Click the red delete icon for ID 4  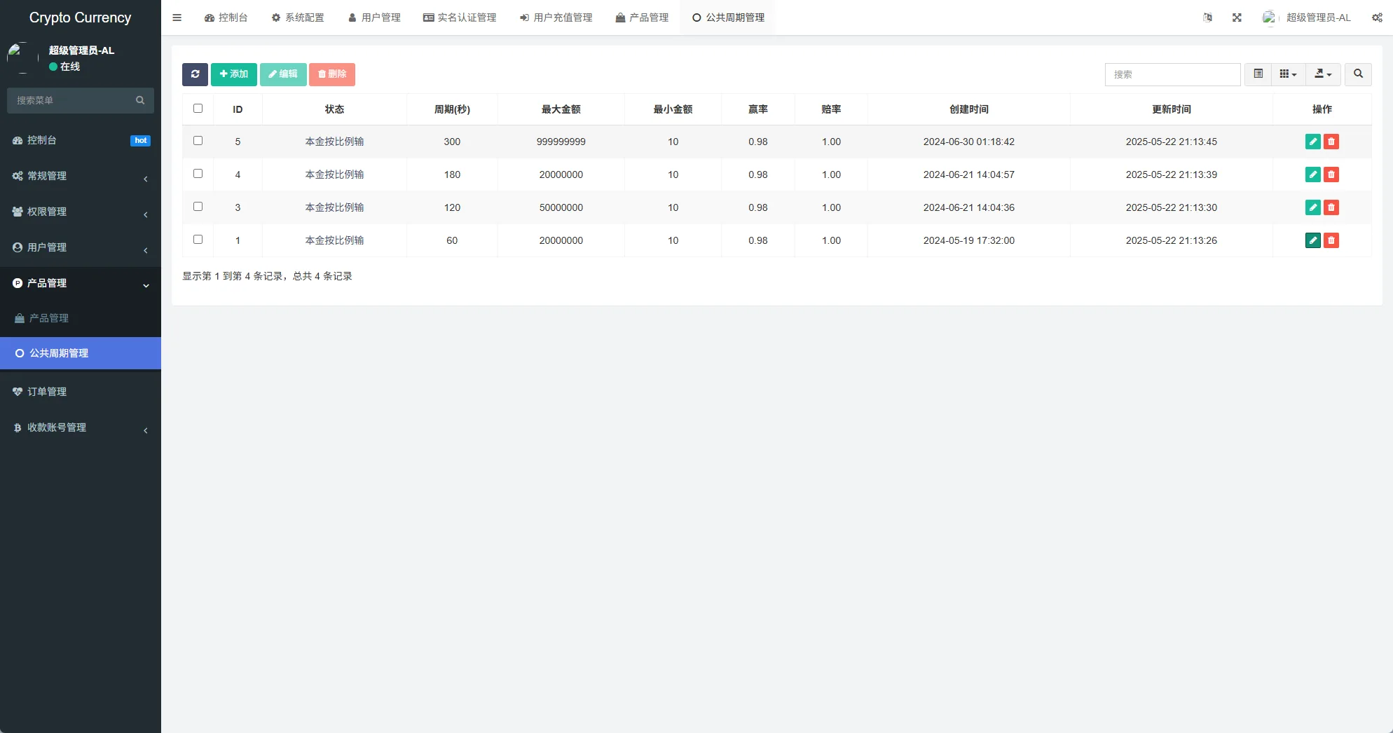(1331, 174)
